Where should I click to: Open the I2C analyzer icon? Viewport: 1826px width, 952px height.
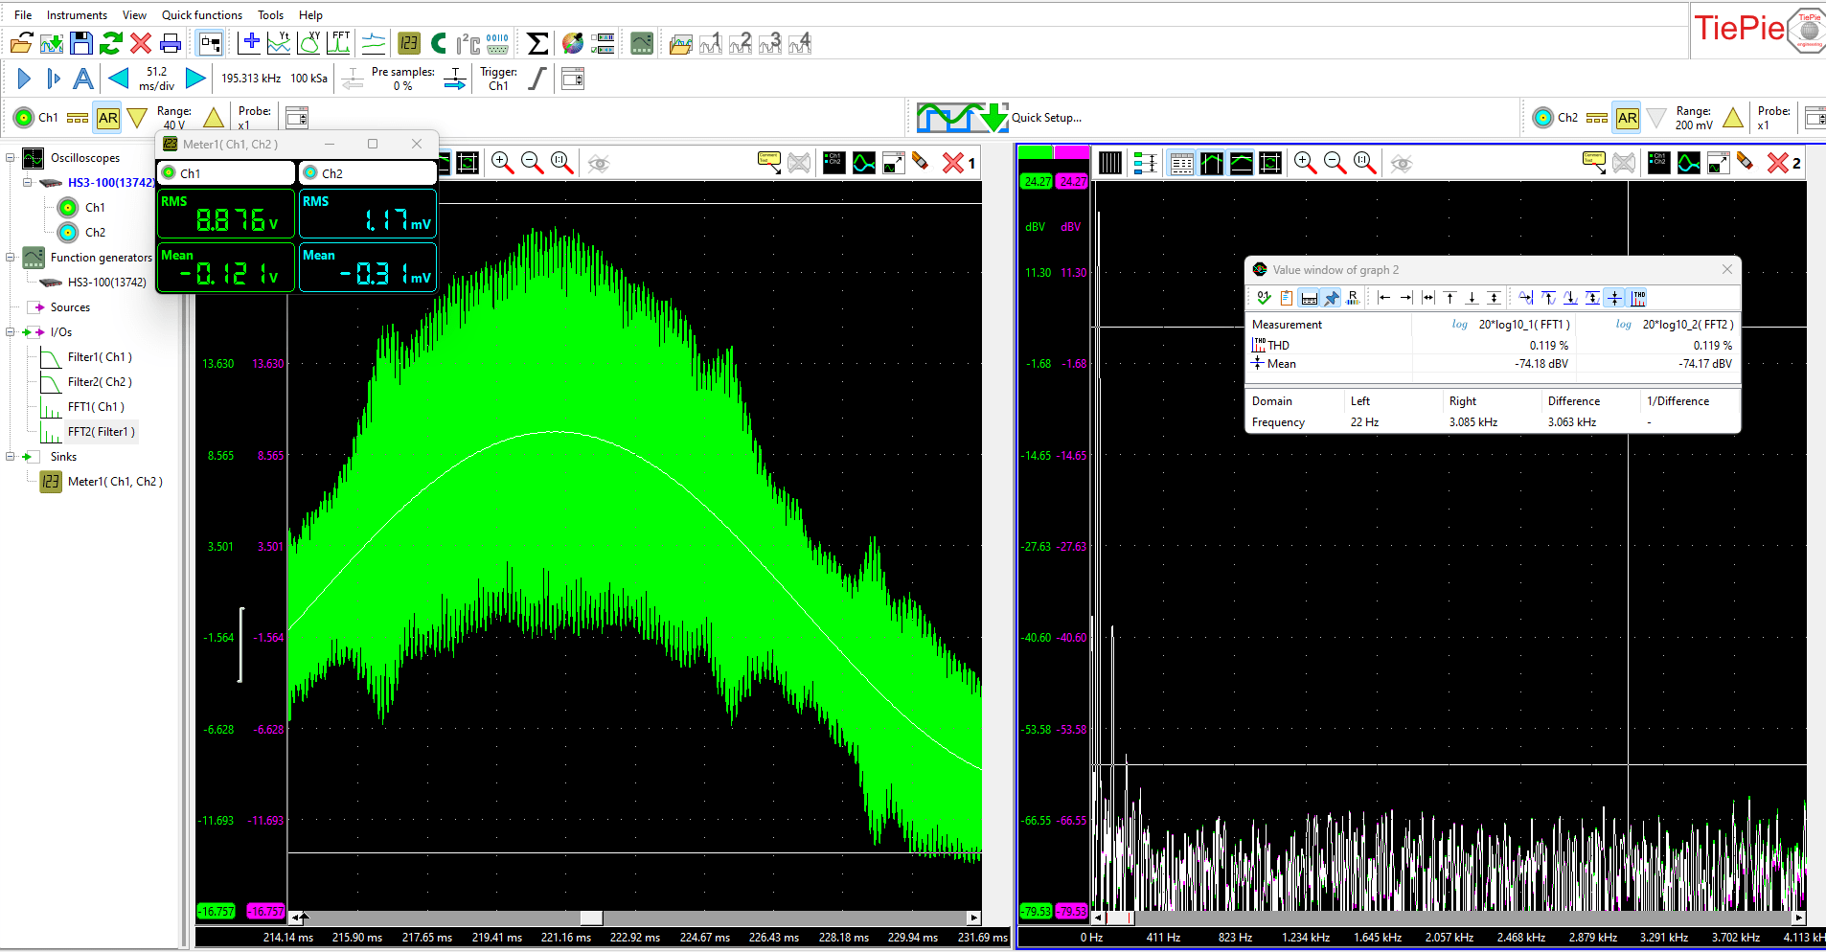[x=468, y=43]
